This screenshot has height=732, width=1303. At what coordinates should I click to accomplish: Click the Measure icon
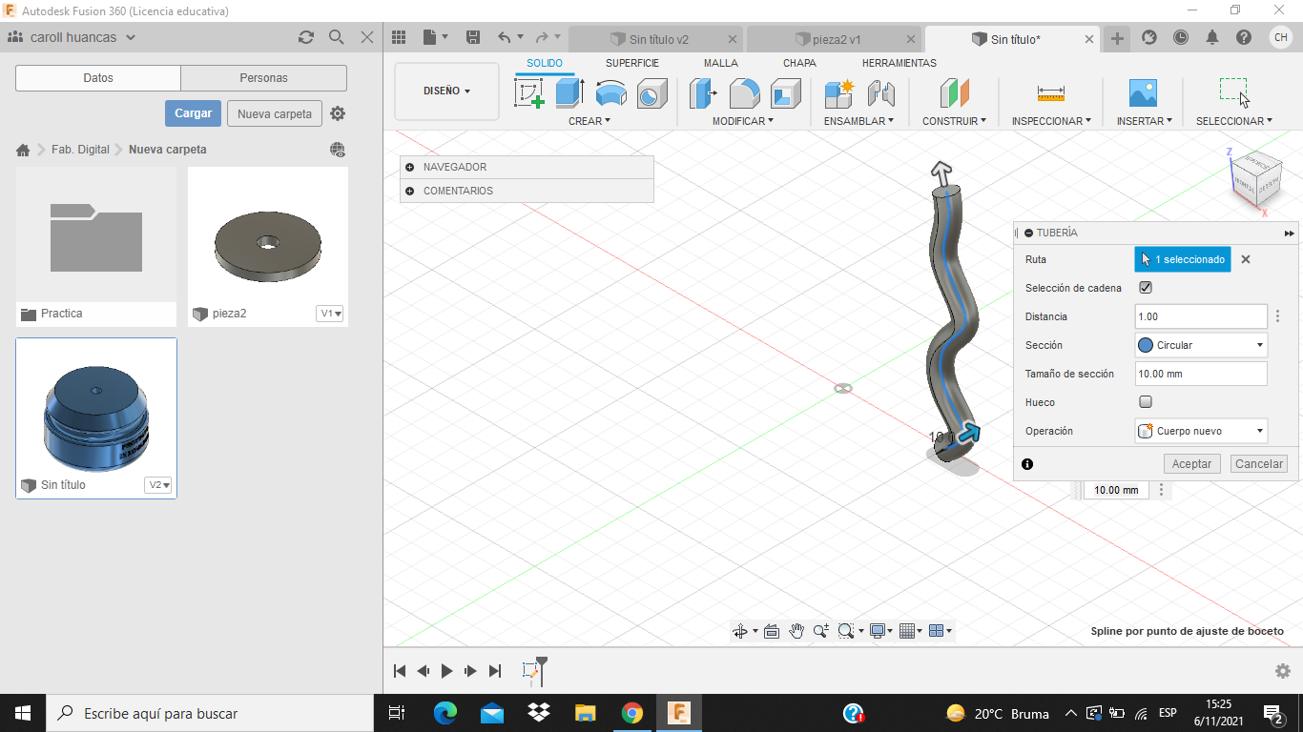click(x=1050, y=93)
